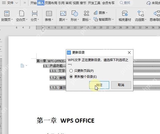Click the first-line indent marker on ruler
This screenshot has height=134, width=160.
click(43, 27)
